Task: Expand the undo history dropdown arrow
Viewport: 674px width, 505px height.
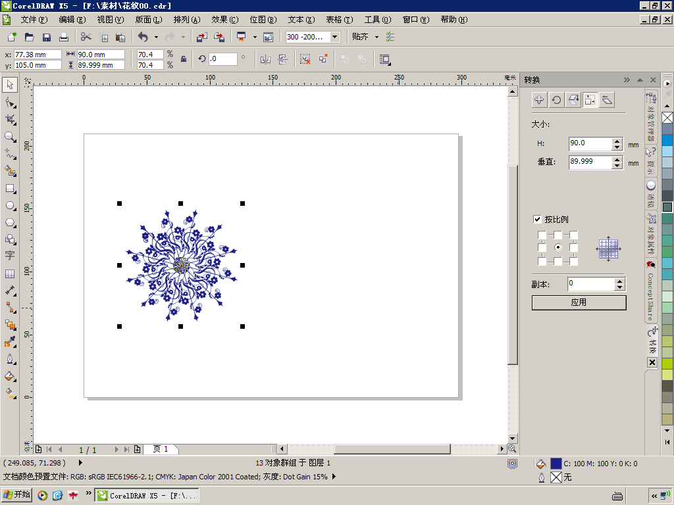Action: point(156,37)
